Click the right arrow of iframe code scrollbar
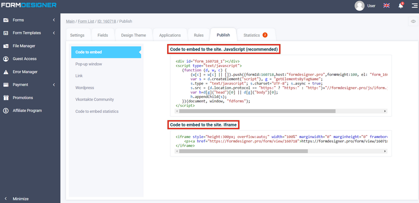 tap(385, 151)
